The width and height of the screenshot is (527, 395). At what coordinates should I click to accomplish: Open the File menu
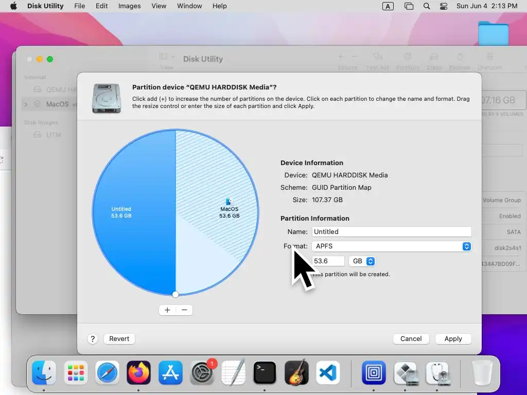(80, 6)
